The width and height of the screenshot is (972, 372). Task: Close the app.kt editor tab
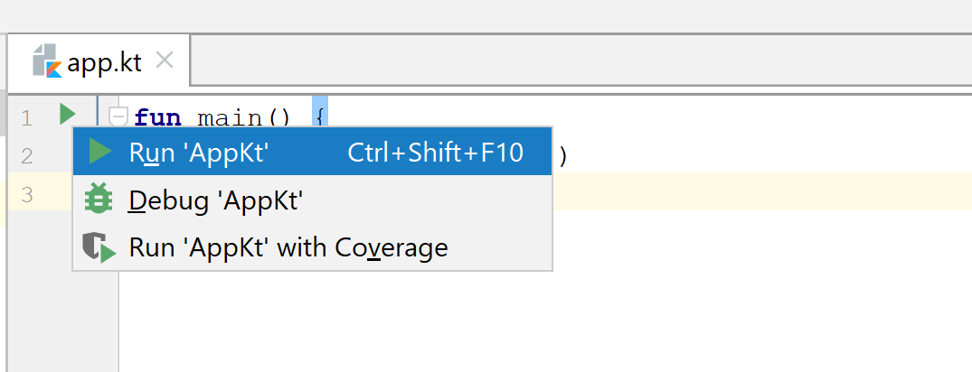pyautogui.click(x=165, y=60)
